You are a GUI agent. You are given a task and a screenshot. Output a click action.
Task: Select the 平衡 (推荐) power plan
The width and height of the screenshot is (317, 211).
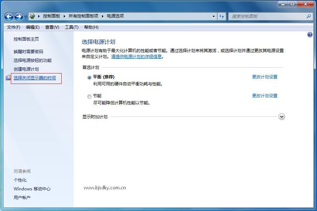tap(90, 77)
